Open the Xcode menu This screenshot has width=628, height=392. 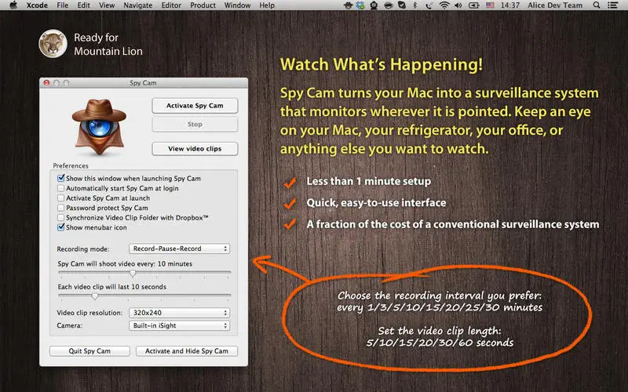(37, 5)
